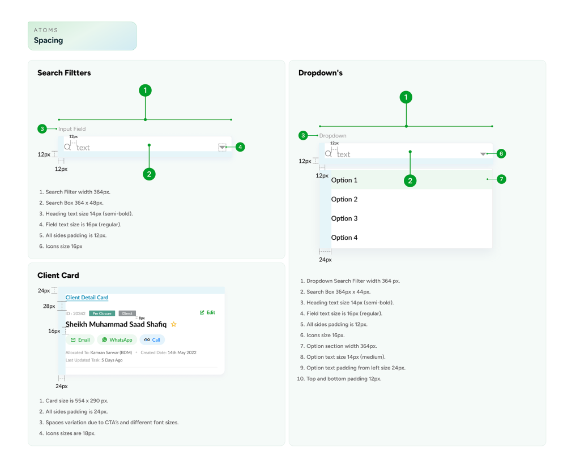This screenshot has height=456, width=580.
Task: Collapse the Dropdown field using its arrow
Action: pos(483,154)
